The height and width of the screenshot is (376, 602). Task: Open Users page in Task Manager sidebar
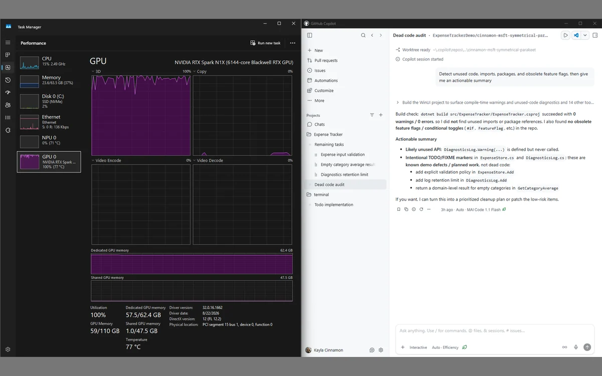(x=8, y=105)
